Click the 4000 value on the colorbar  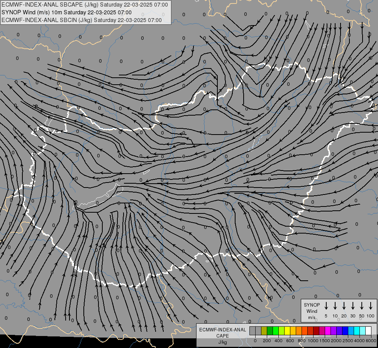point(359,341)
